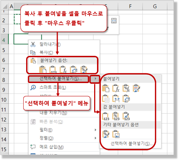The width and height of the screenshot is (179, 160).
Task: Select Values & Source Formatting (brush 123) icon
Action: (126, 116)
